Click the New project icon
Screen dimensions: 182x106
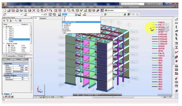pos(4,10)
